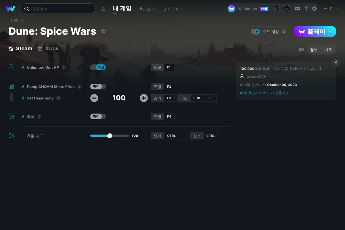Open the window overlay icon
The width and height of the screenshot is (345, 230).
(286, 9)
